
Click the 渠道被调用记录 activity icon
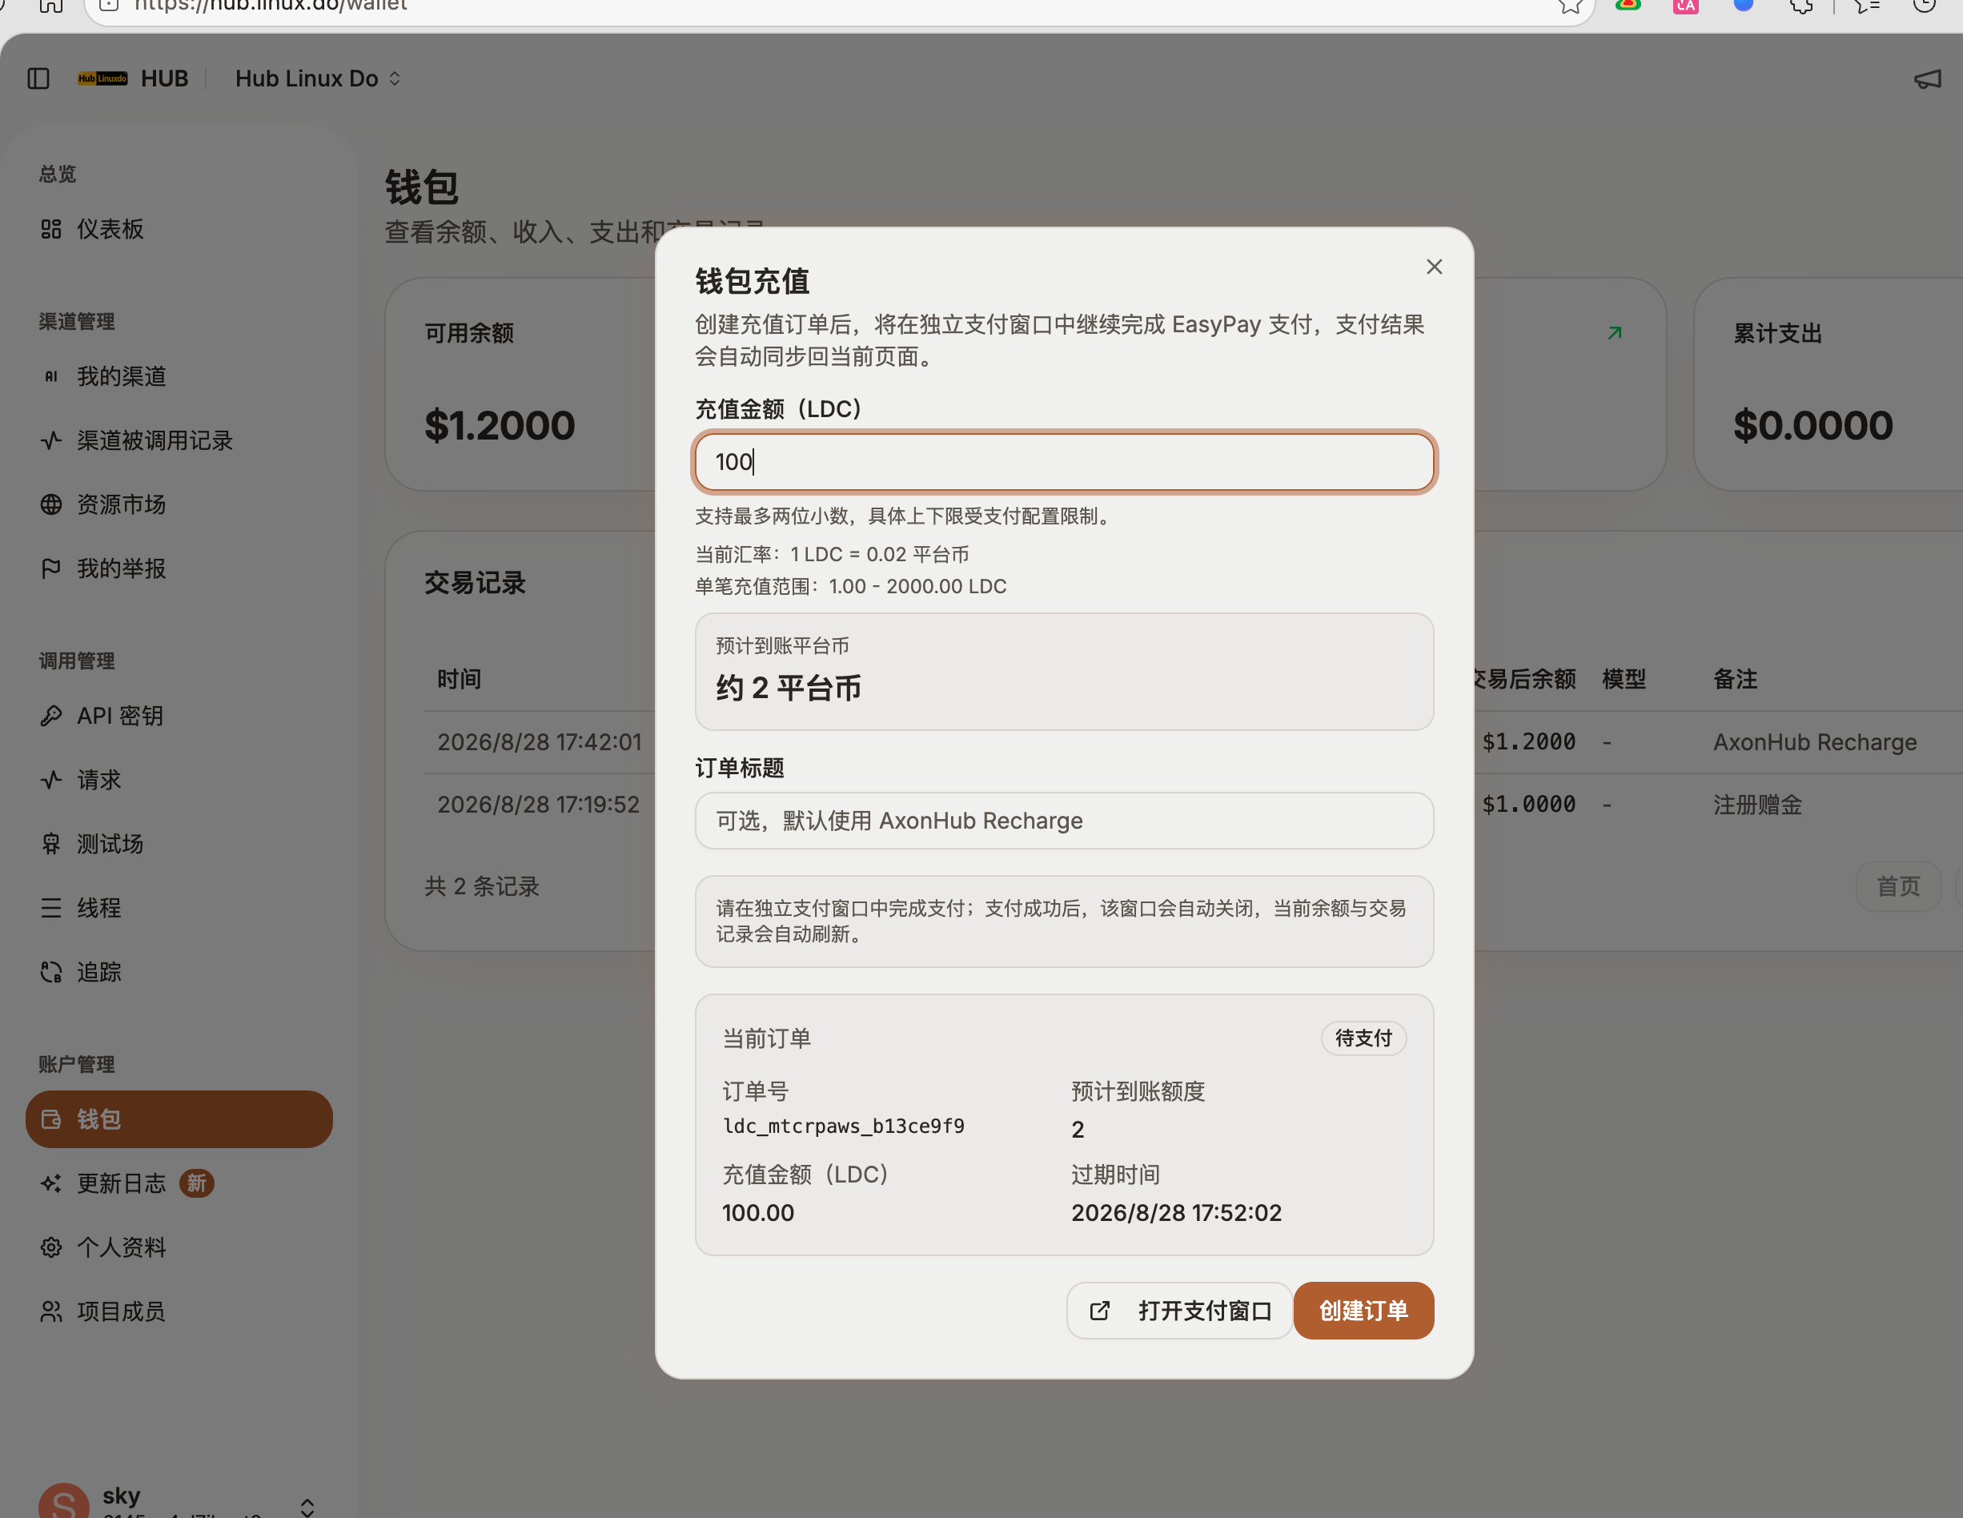pos(51,440)
